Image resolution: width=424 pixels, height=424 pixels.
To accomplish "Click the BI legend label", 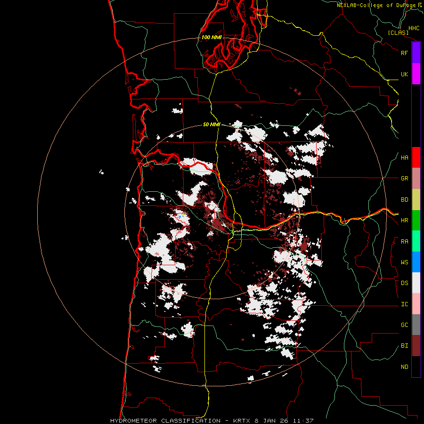I will (x=404, y=346).
